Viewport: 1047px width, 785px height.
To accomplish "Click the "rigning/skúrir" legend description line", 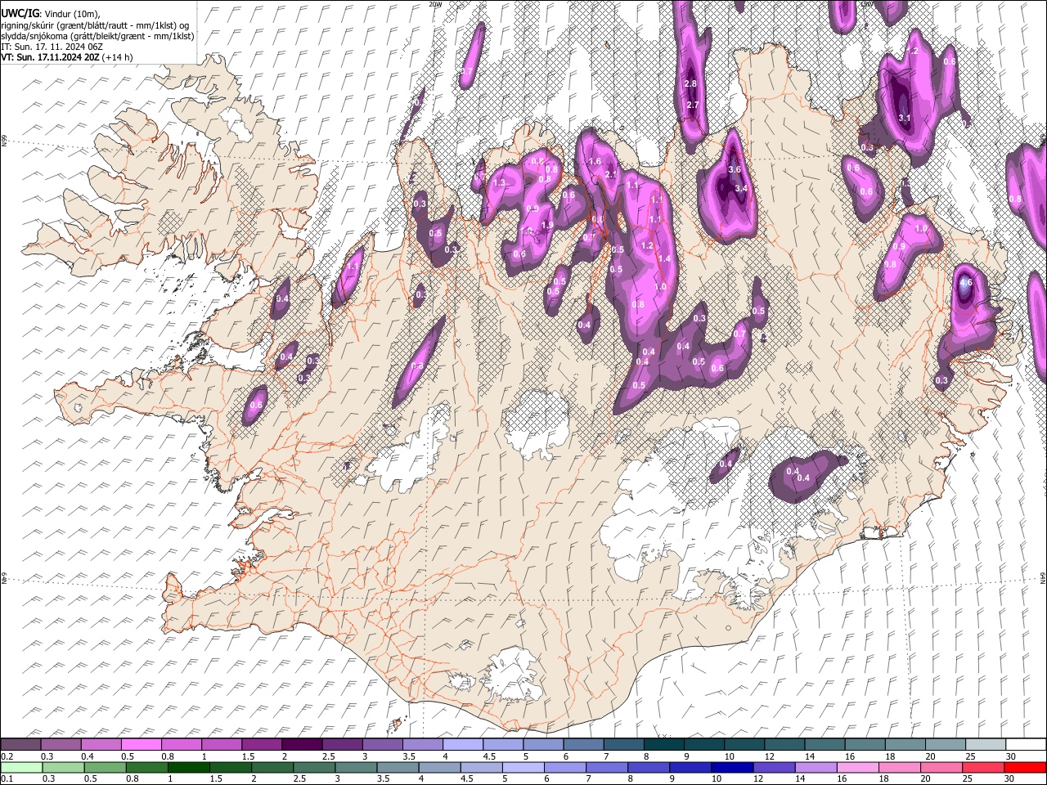I will [x=96, y=25].
